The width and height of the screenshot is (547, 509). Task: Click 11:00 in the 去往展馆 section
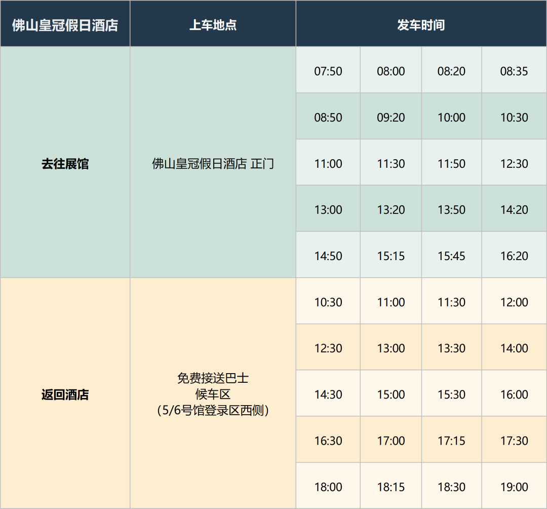(328, 162)
